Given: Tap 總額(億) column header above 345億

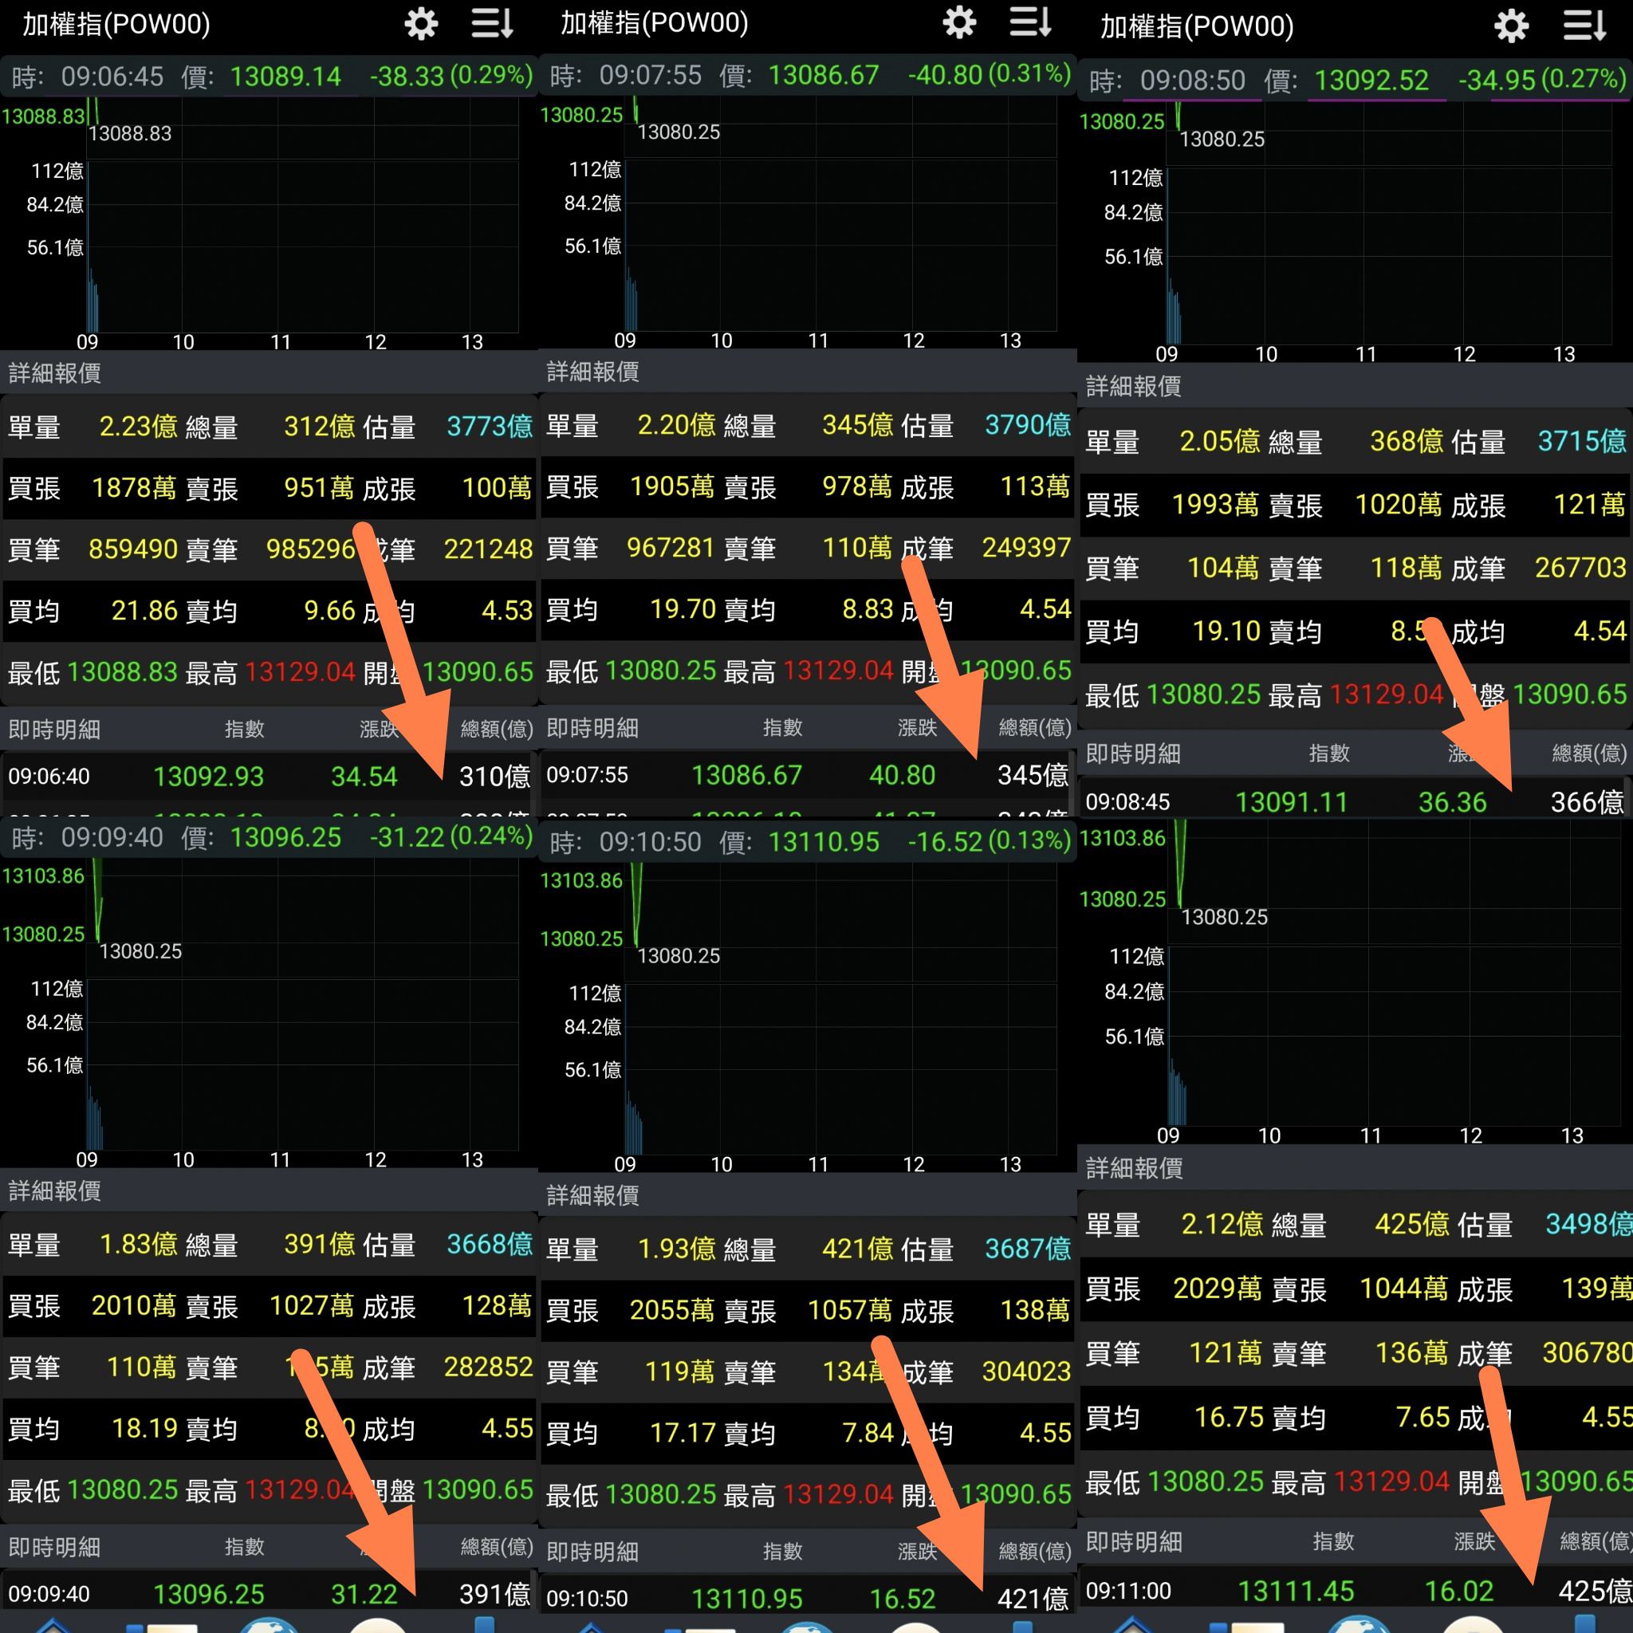Looking at the screenshot, I should click(x=1034, y=727).
